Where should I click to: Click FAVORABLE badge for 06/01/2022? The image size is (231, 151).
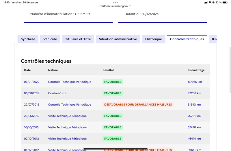113,82
